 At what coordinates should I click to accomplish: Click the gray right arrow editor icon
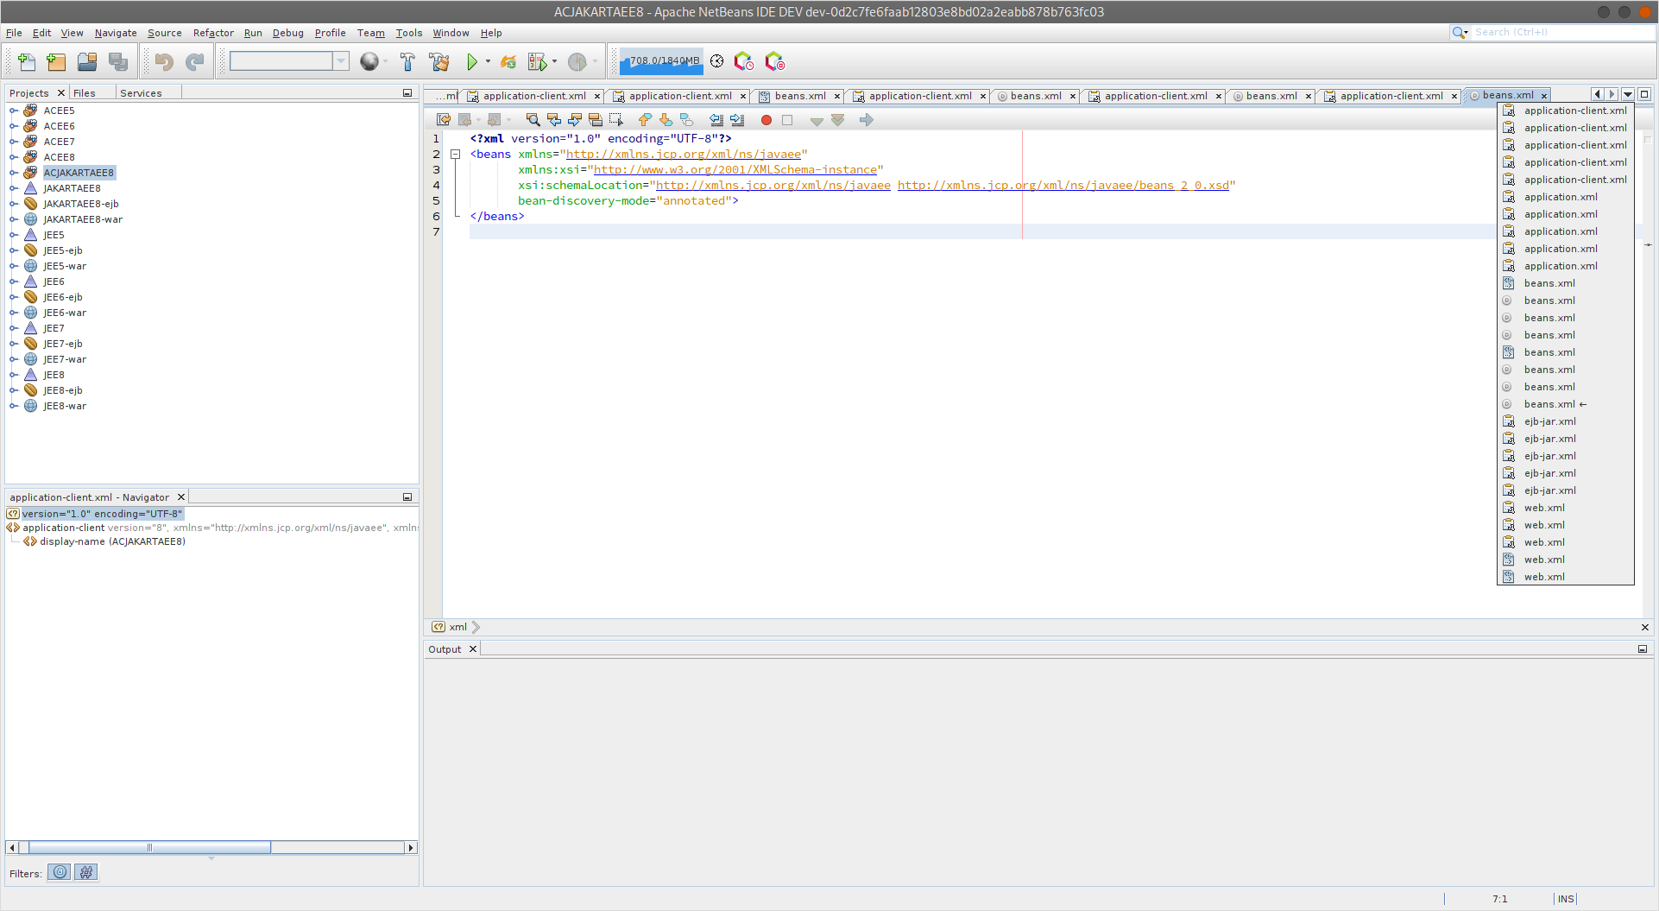(x=867, y=120)
